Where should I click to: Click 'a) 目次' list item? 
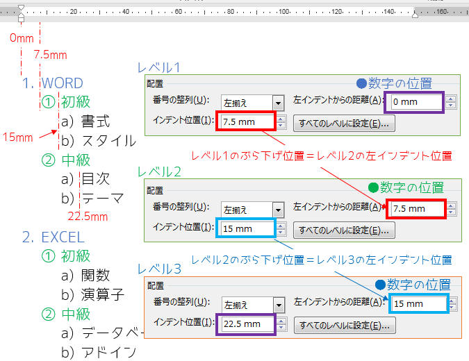coord(85,179)
